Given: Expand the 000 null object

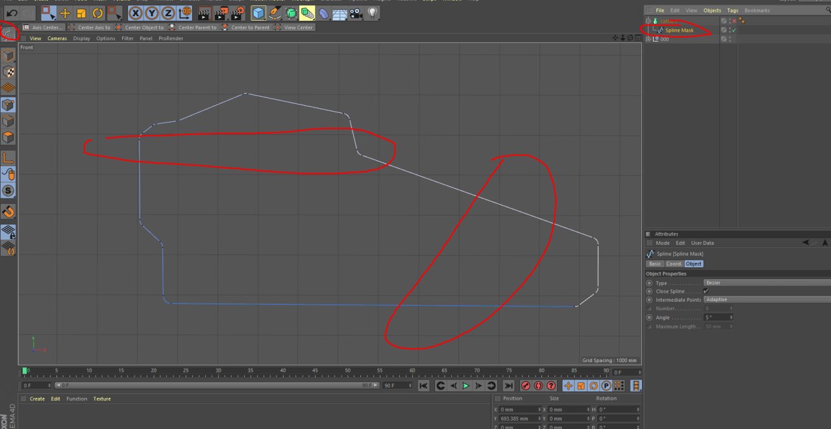Looking at the screenshot, I should [x=647, y=39].
